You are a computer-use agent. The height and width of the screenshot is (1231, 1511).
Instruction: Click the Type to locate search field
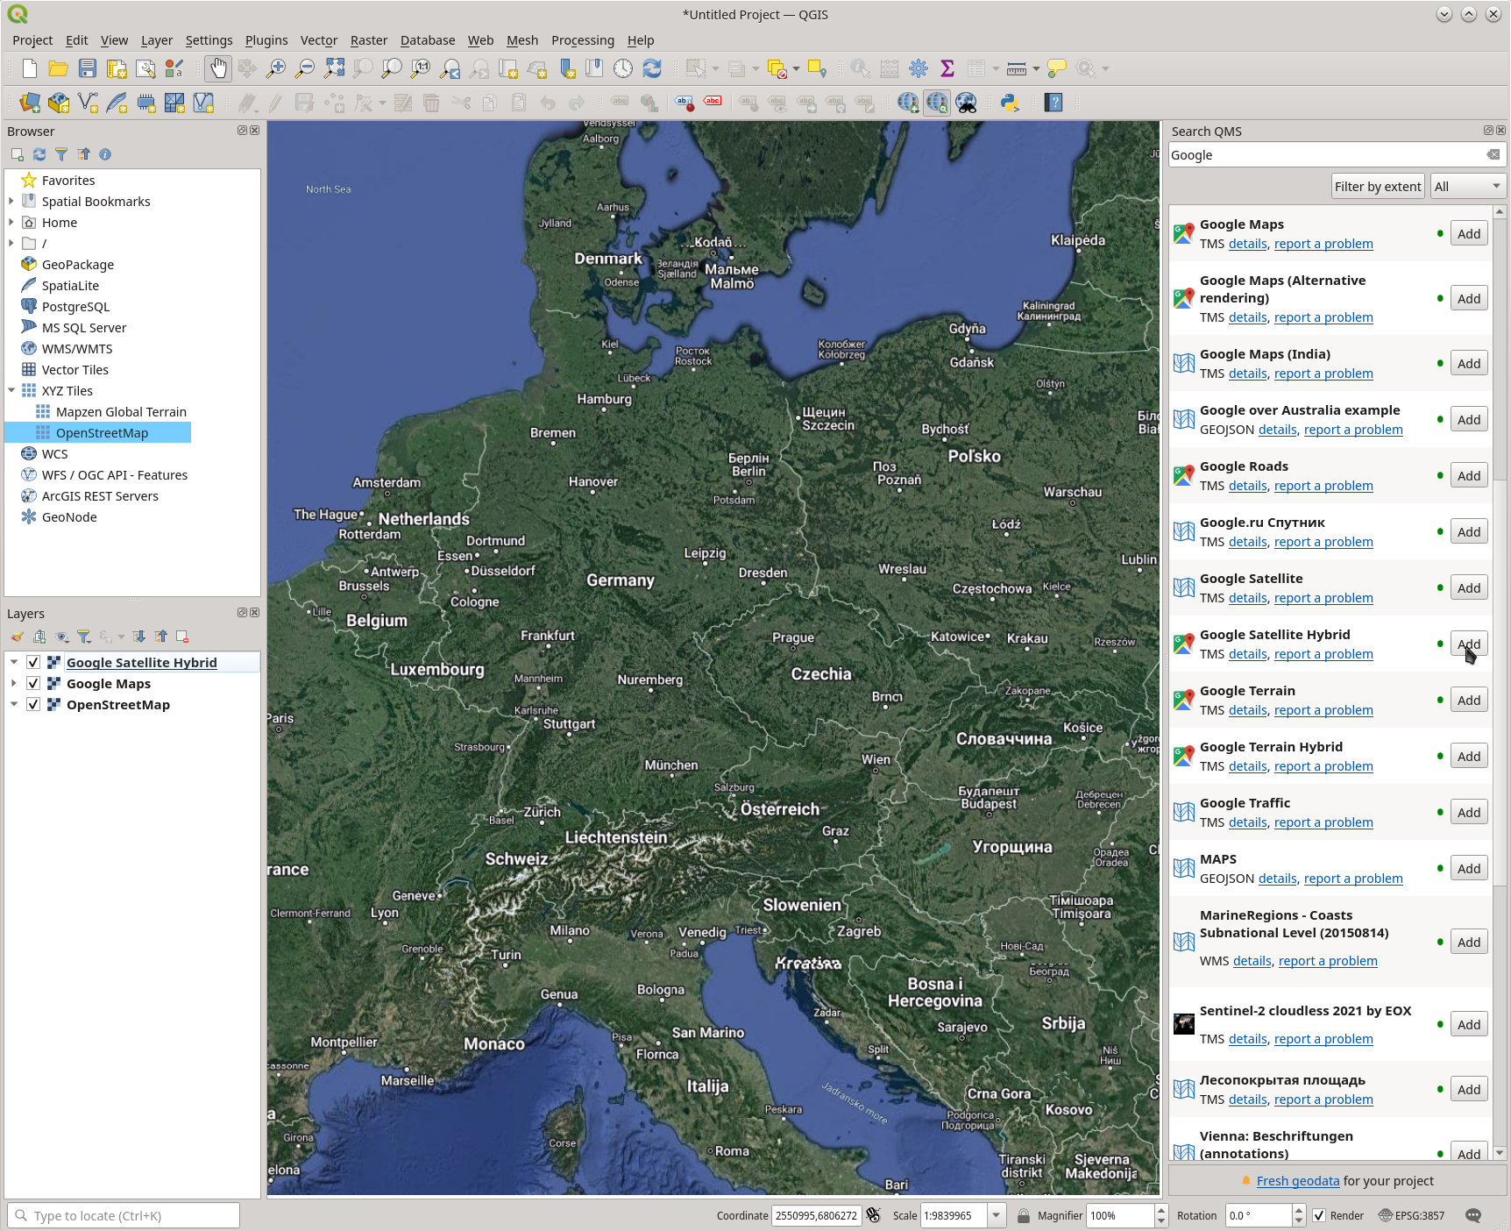pos(124,1215)
